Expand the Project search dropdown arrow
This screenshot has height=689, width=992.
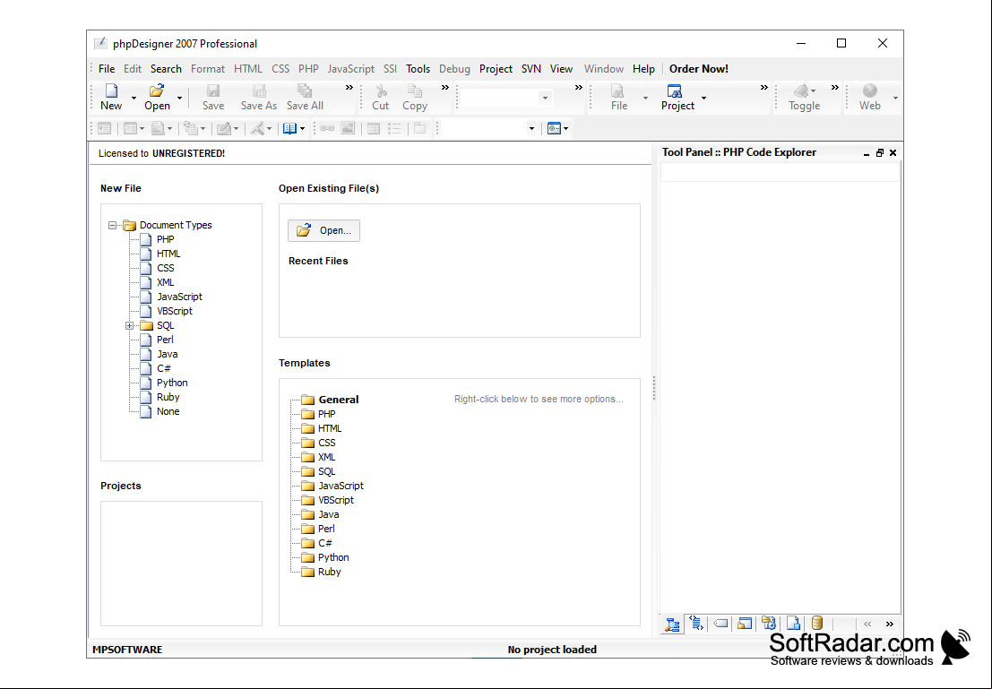pos(703,98)
